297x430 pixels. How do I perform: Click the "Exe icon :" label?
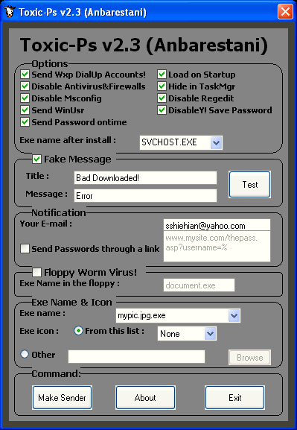pyautogui.click(x=39, y=331)
